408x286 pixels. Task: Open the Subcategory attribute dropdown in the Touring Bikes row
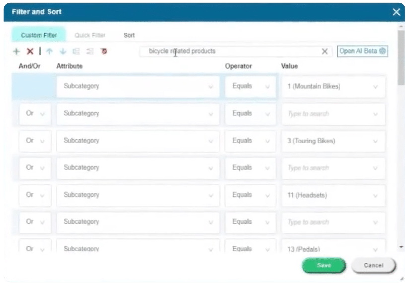point(138,141)
